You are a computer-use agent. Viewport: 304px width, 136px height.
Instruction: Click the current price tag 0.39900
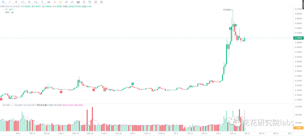(298, 38)
